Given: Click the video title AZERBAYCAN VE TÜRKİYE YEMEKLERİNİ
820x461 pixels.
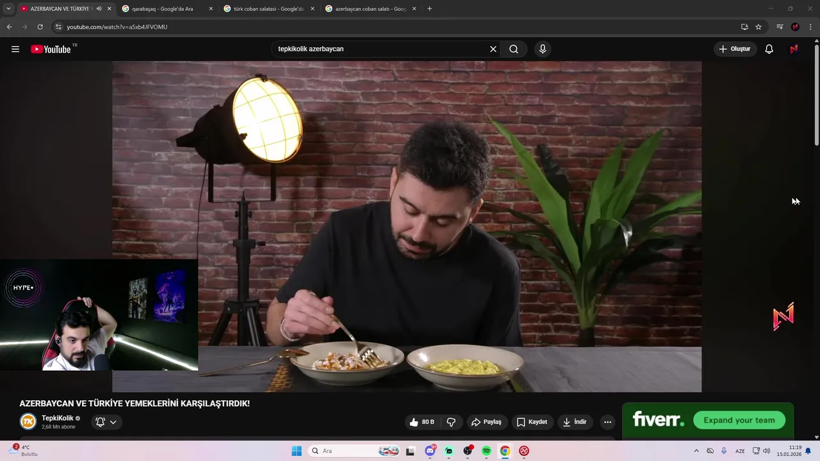Looking at the screenshot, I should tap(135, 403).
